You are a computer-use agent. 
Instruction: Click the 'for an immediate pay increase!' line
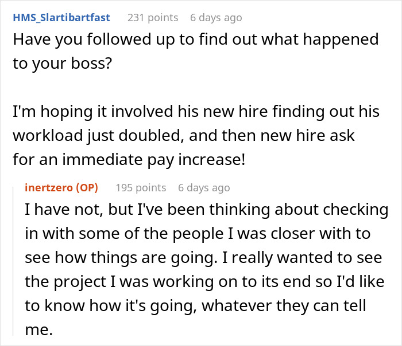[129, 159]
